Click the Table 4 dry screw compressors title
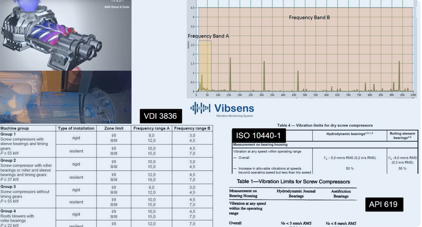Viewport: 422px width, 227px height. tap(325, 125)
